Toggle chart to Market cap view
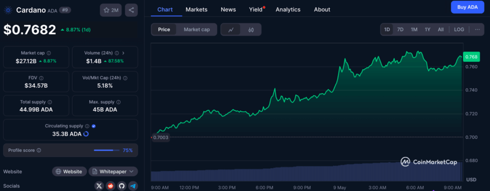 [x=197, y=30]
